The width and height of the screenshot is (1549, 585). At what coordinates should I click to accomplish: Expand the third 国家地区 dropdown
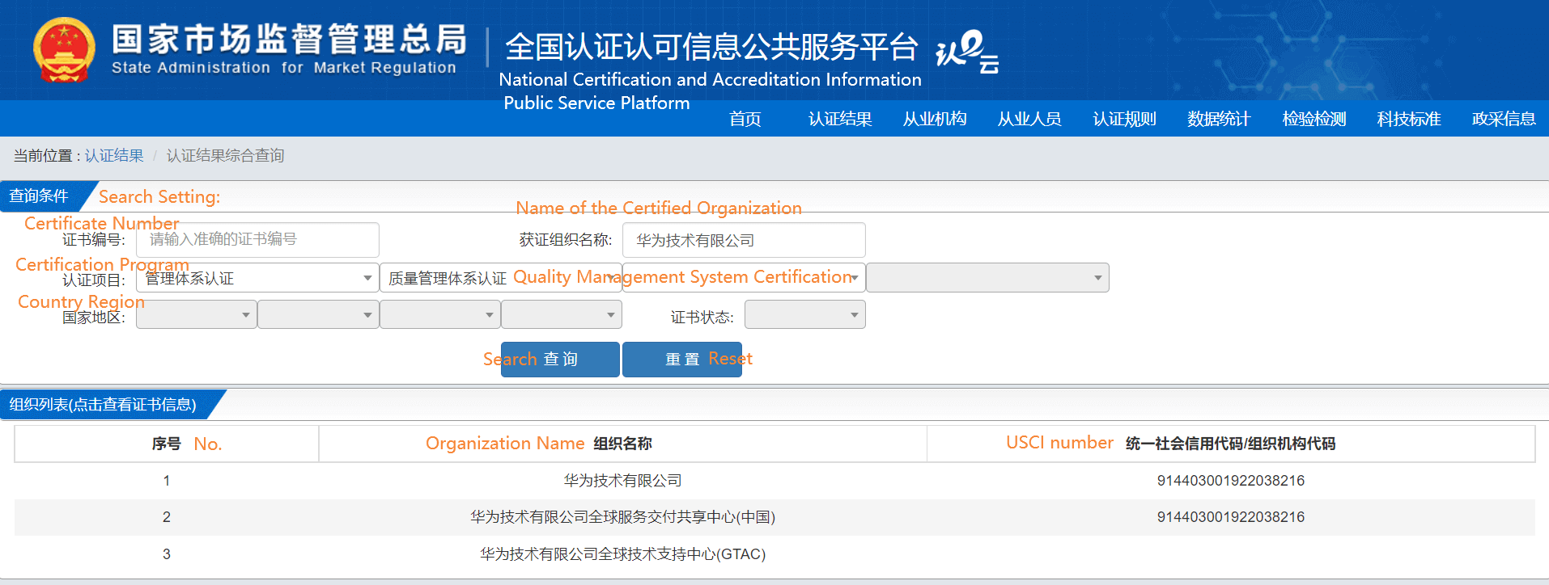440,314
